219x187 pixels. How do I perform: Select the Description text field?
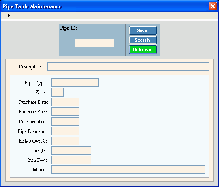(x=128, y=66)
